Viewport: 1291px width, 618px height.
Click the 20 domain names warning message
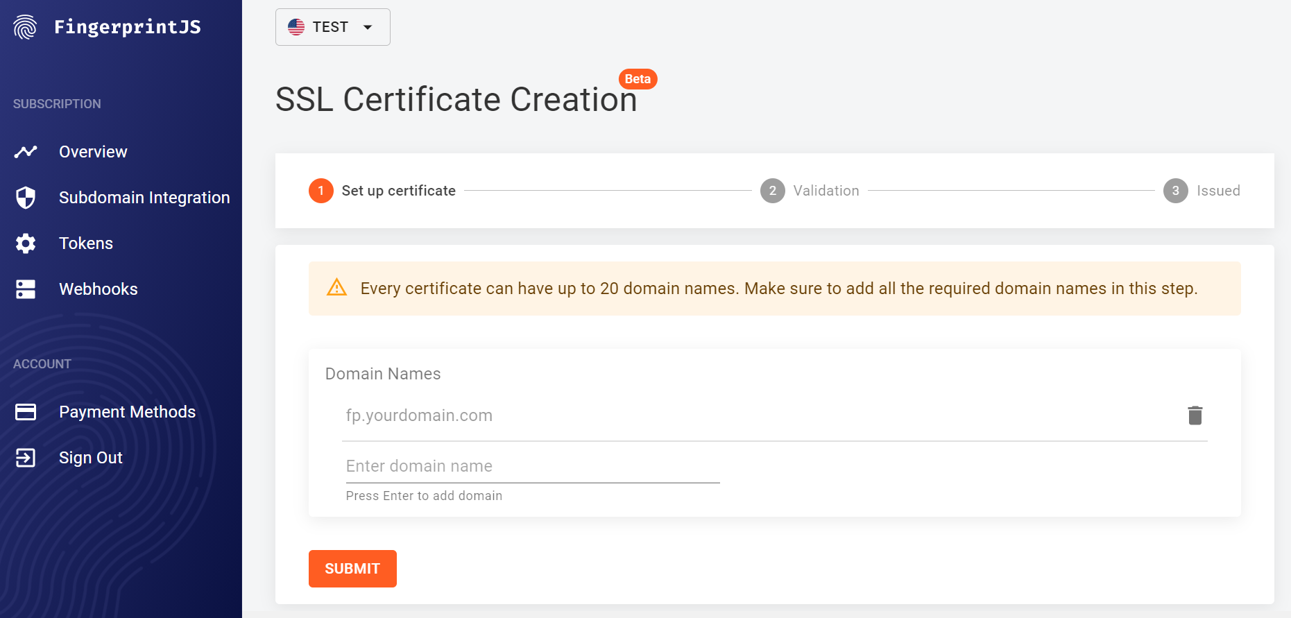pyautogui.click(x=779, y=289)
